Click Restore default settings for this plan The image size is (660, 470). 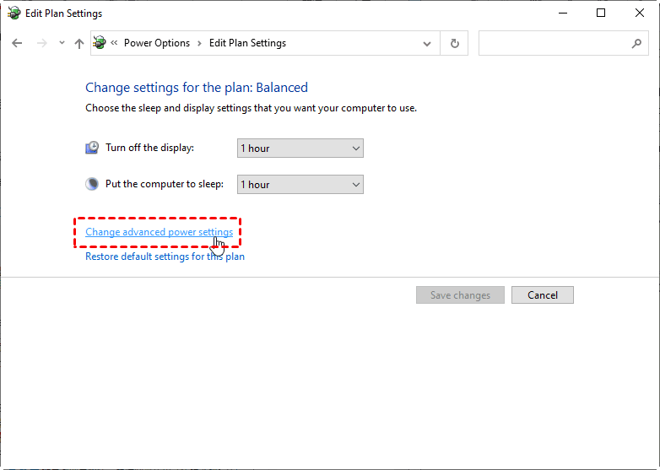(x=165, y=257)
